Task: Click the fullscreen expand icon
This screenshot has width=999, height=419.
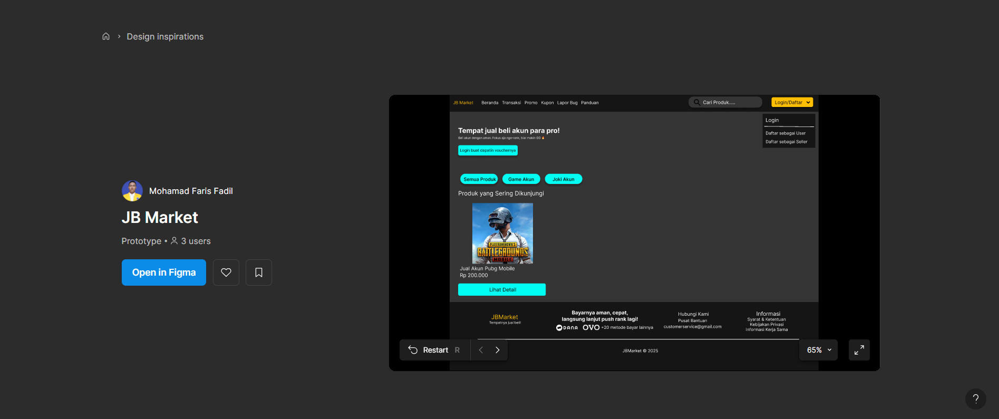Action: (859, 350)
